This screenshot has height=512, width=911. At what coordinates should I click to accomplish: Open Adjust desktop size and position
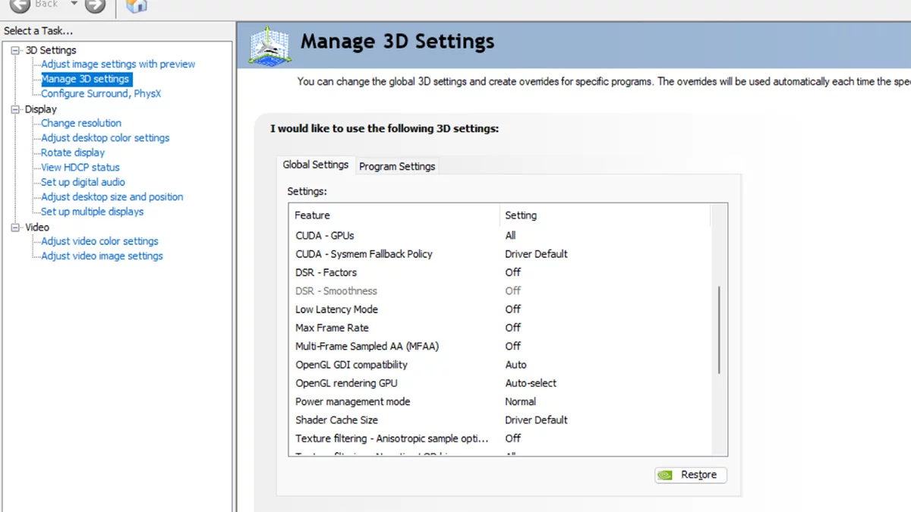tap(112, 197)
